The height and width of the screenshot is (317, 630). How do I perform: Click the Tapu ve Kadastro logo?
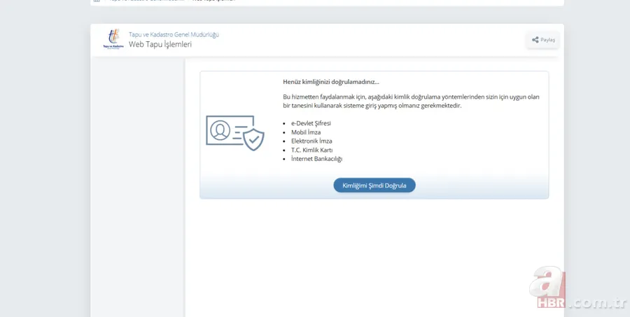[112, 39]
